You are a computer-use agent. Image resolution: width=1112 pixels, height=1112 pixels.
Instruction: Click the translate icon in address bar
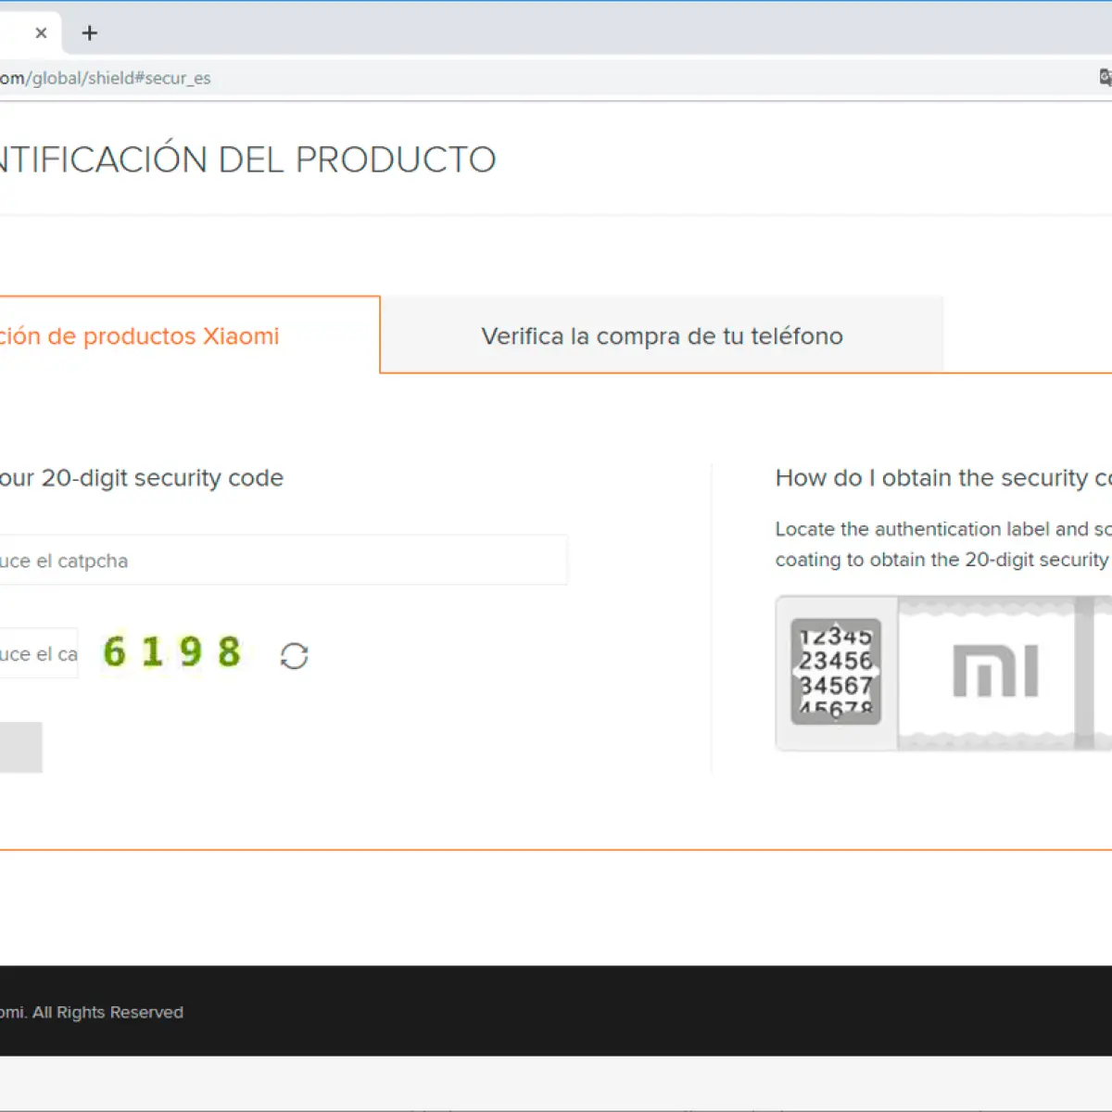1105,78
